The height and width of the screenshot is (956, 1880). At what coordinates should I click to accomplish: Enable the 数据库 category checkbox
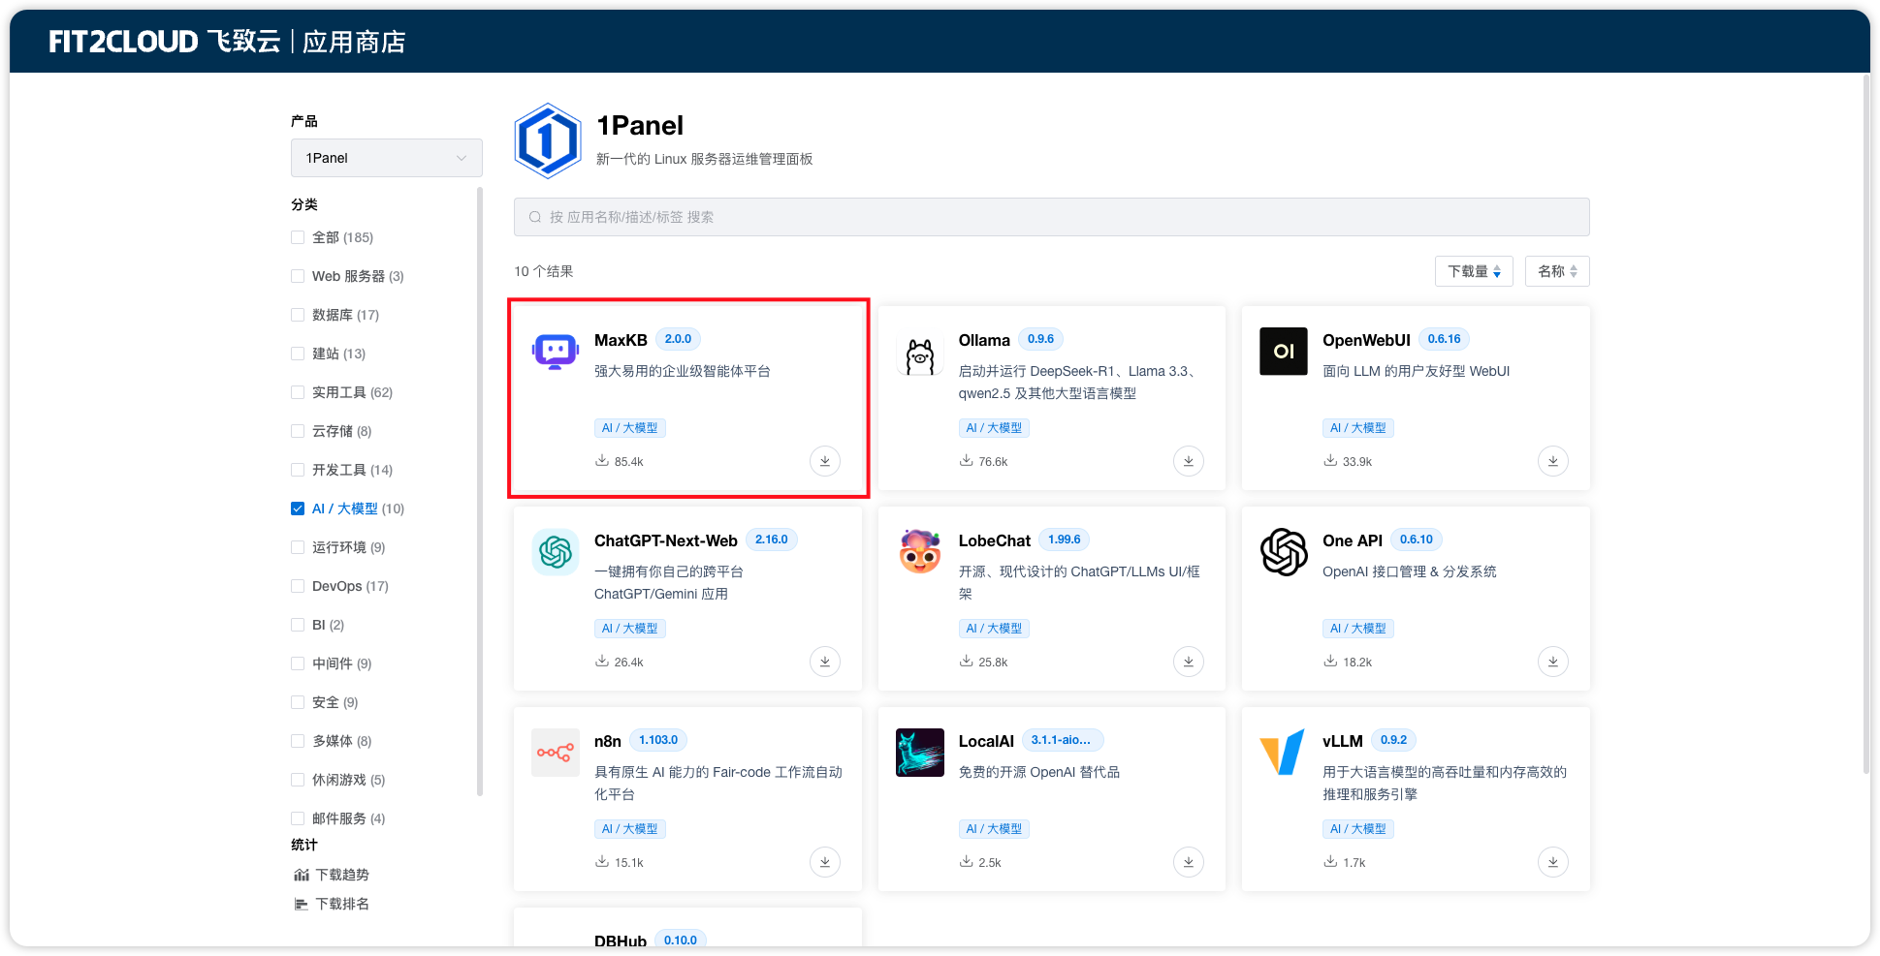[x=297, y=315]
